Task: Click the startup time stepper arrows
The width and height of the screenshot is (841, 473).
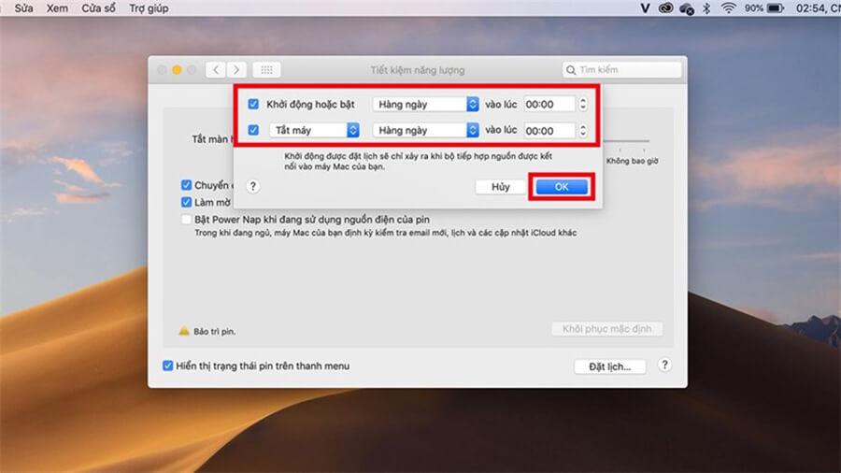Action: [x=584, y=104]
